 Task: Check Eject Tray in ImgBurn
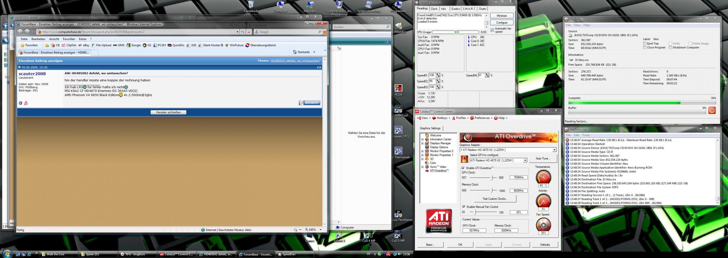tap(645, 43)
